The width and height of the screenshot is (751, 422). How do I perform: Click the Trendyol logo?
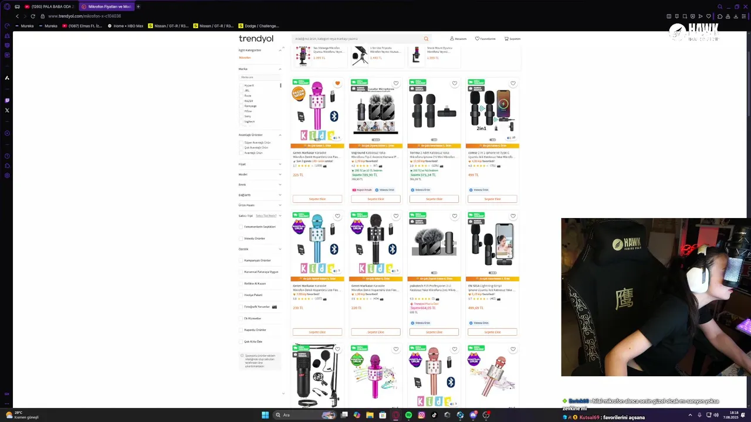tap(256, 39)
